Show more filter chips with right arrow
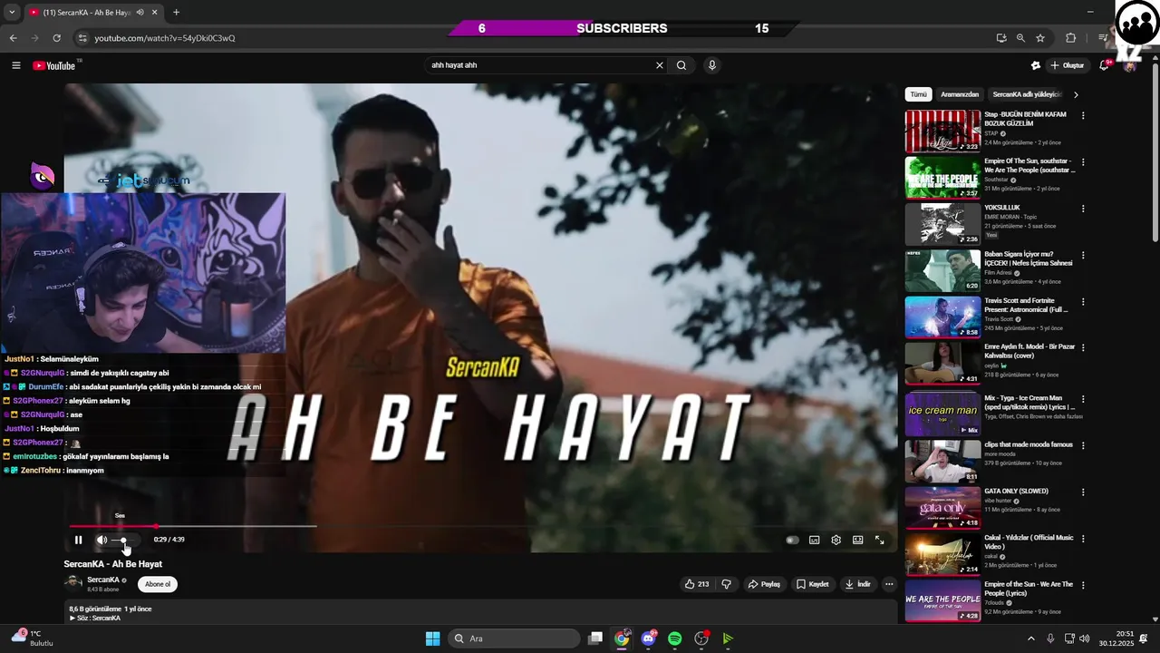 (x=1076, y=94)
